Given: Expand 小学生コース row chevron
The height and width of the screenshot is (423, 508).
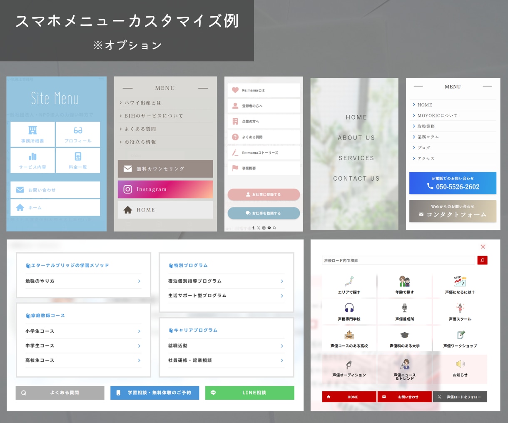Looking at the screenshot, I should click(139, 331).
